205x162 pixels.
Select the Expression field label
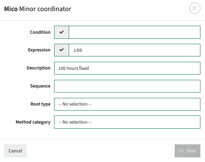pyautogui.click(x=39, y=50)
